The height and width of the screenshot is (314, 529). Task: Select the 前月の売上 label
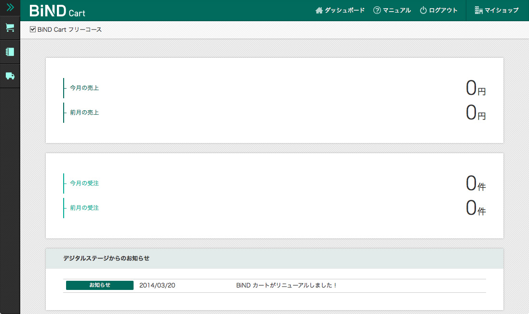click(x=84, y=113)
